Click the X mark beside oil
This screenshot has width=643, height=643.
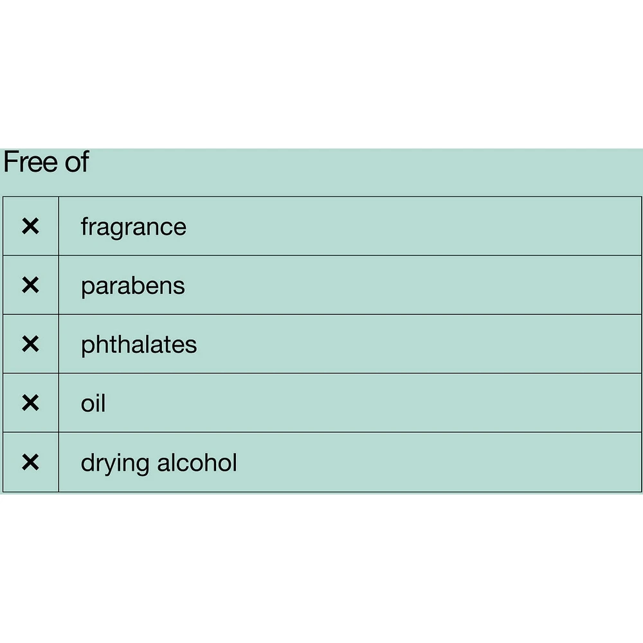pyautogui.click(x=30, y=403)
